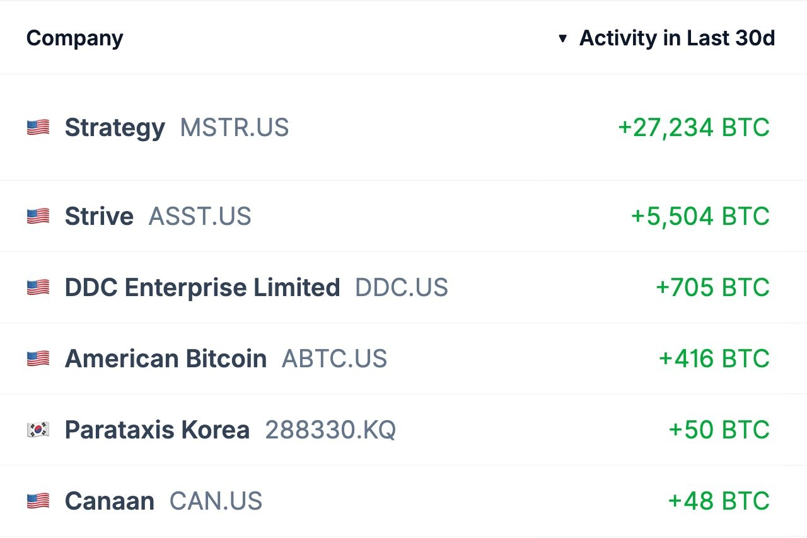
Task: Click the US flag beside Strive
Action: click(x=38, y=217)
